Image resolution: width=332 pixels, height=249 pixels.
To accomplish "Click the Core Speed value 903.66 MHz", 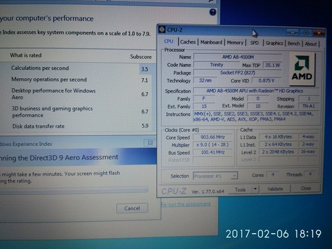I will click(212, 137).
